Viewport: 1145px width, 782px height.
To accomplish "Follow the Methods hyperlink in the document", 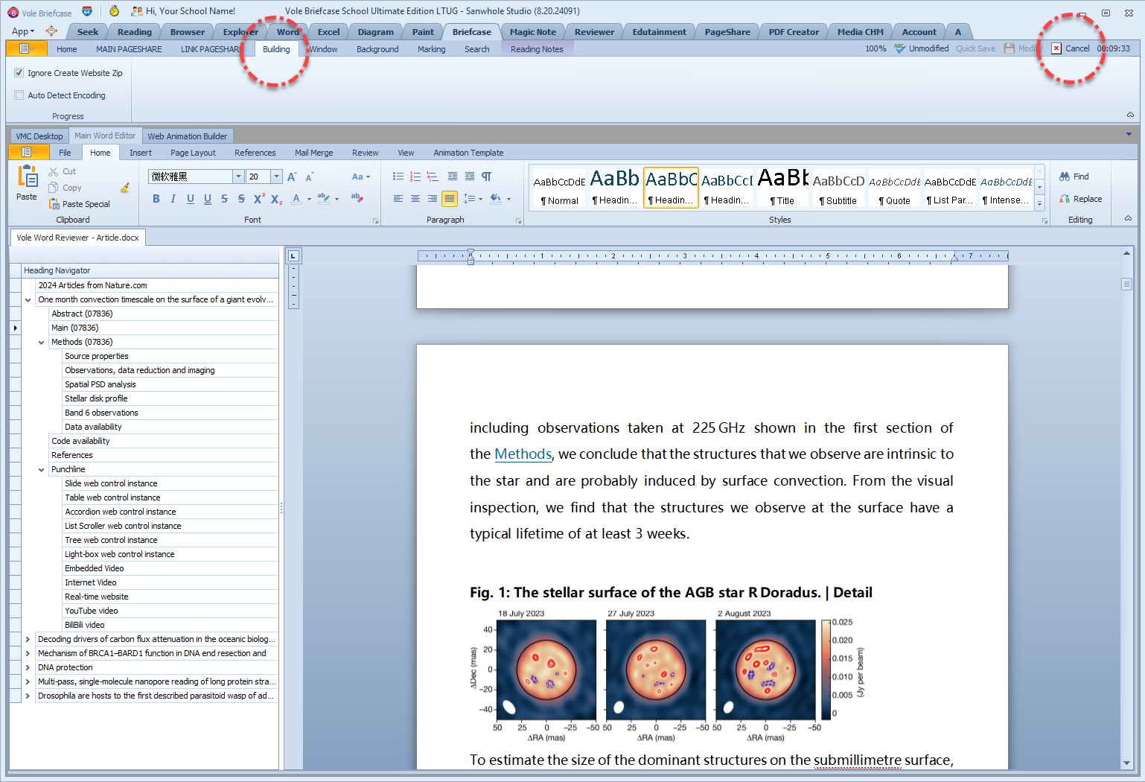I will (x=523, y=454).
